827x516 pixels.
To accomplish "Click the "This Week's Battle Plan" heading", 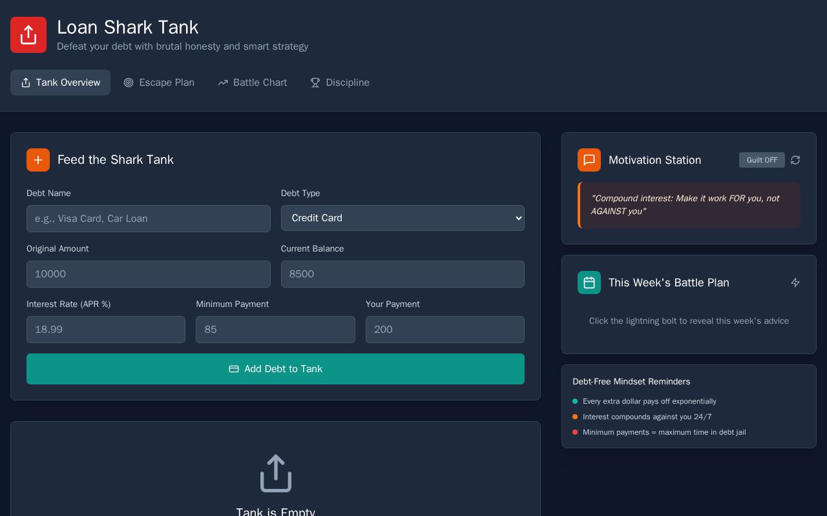I will pyautogui.click(x=669, y=283).
